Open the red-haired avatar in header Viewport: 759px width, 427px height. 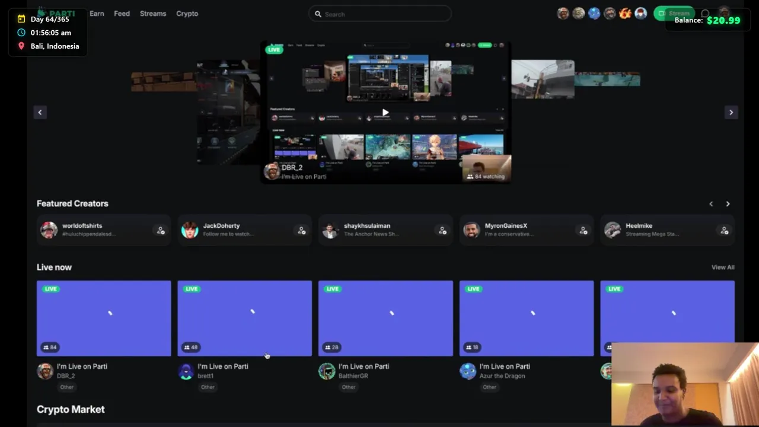coord(640,14)
